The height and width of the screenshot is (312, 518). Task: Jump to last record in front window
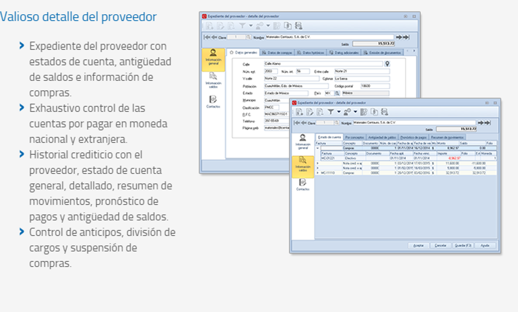coord(486,123)
